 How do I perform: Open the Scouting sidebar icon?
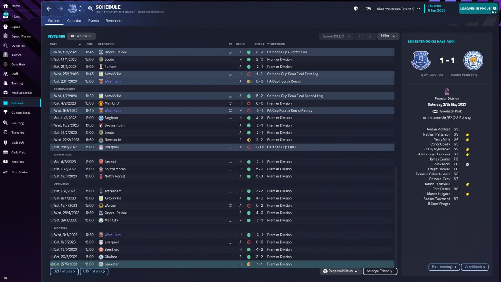[5, 123]
